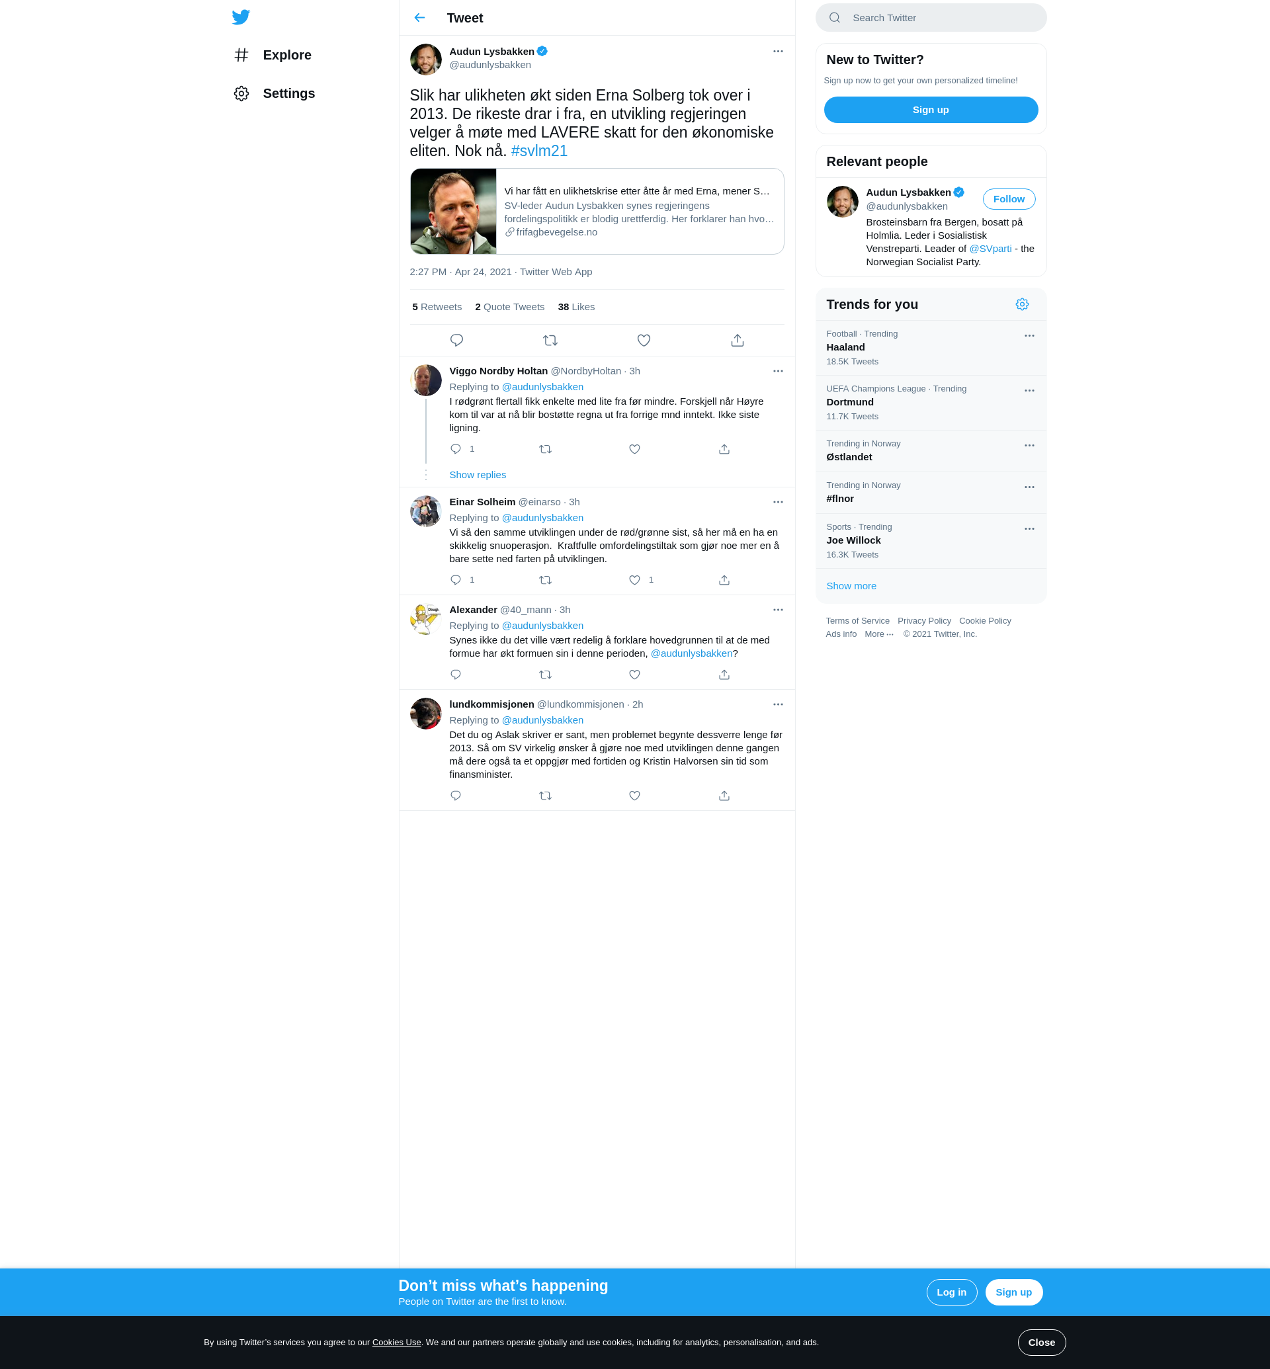
Task: Open options for Dortmund trend
Action: [x=1029, y=391]
